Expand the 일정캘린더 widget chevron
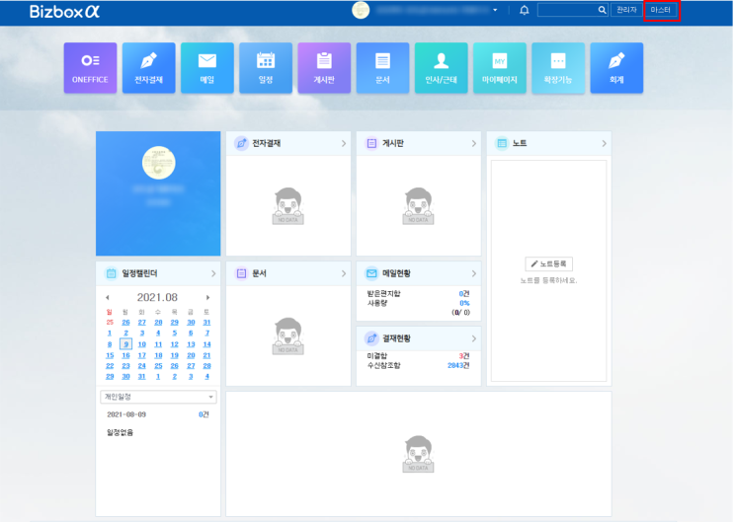The width and height of the screenshot is (734, 522). point(213,273)
